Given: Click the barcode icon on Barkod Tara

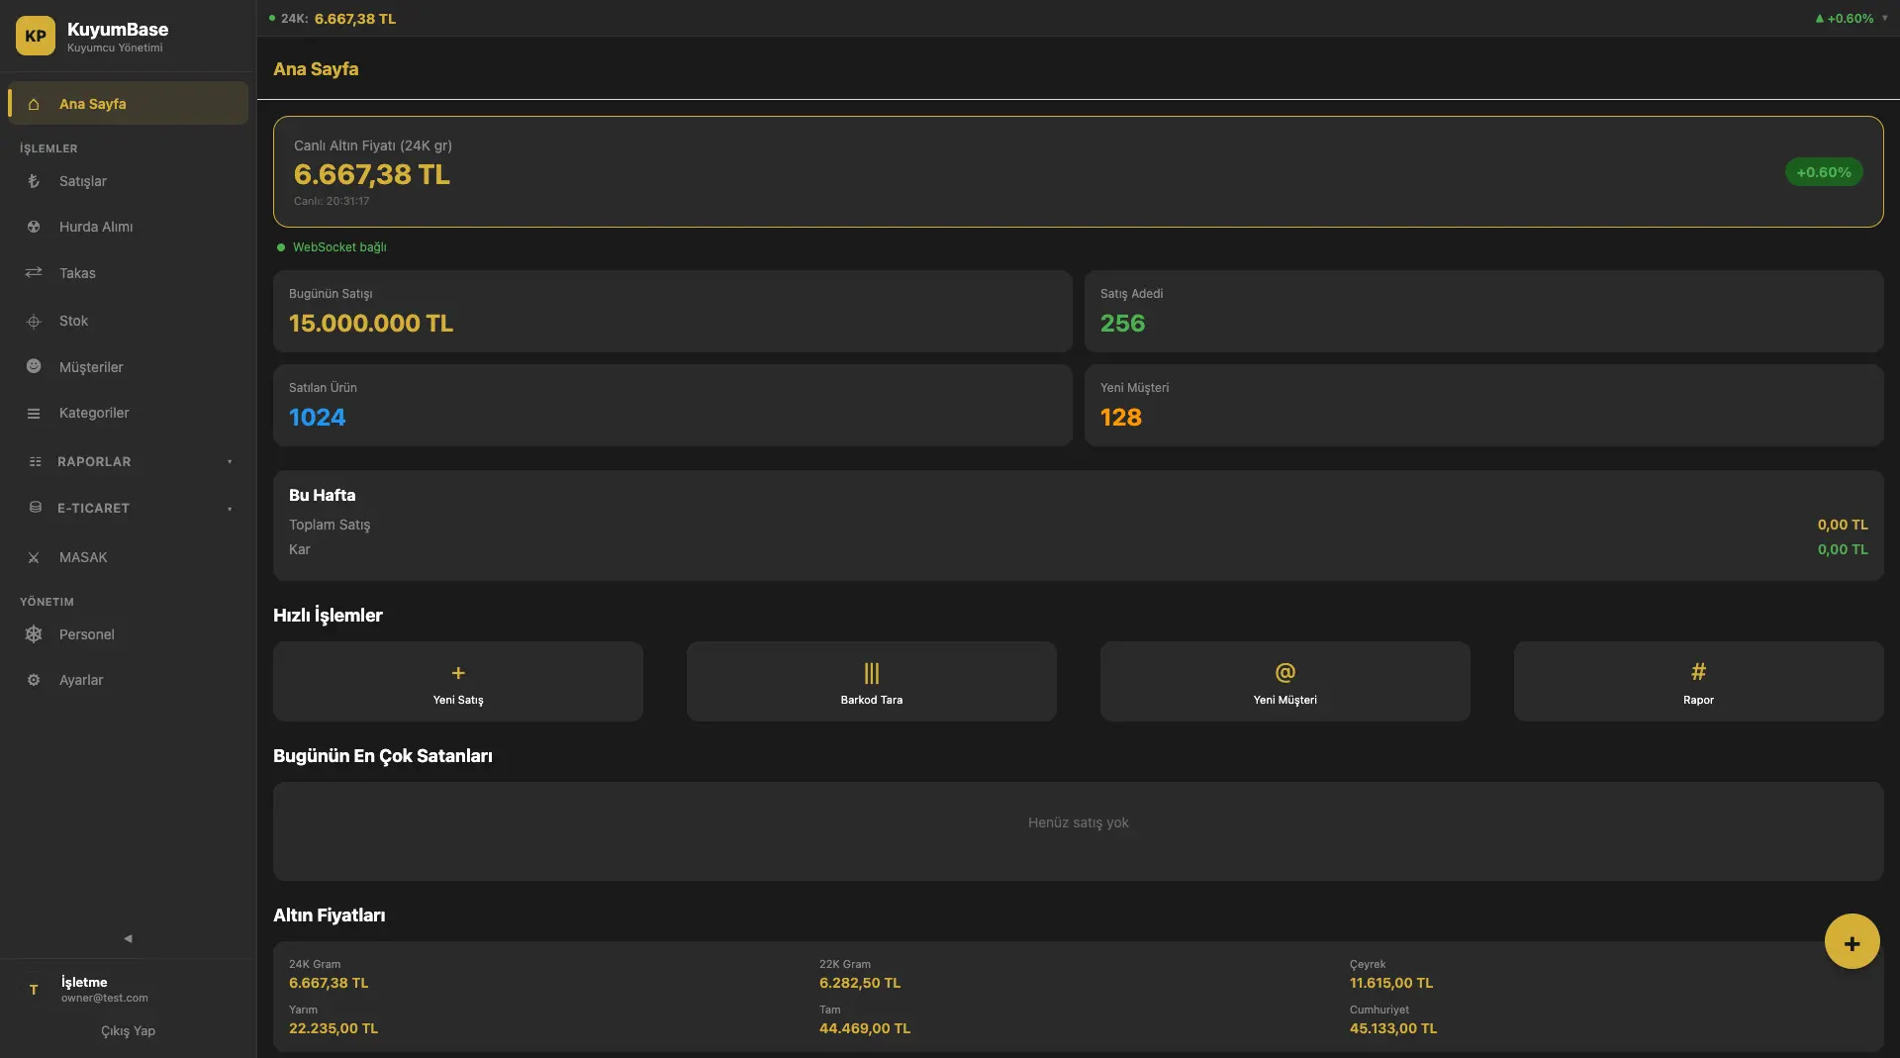Looking at the screenshot, I should (x=872, y=673).
